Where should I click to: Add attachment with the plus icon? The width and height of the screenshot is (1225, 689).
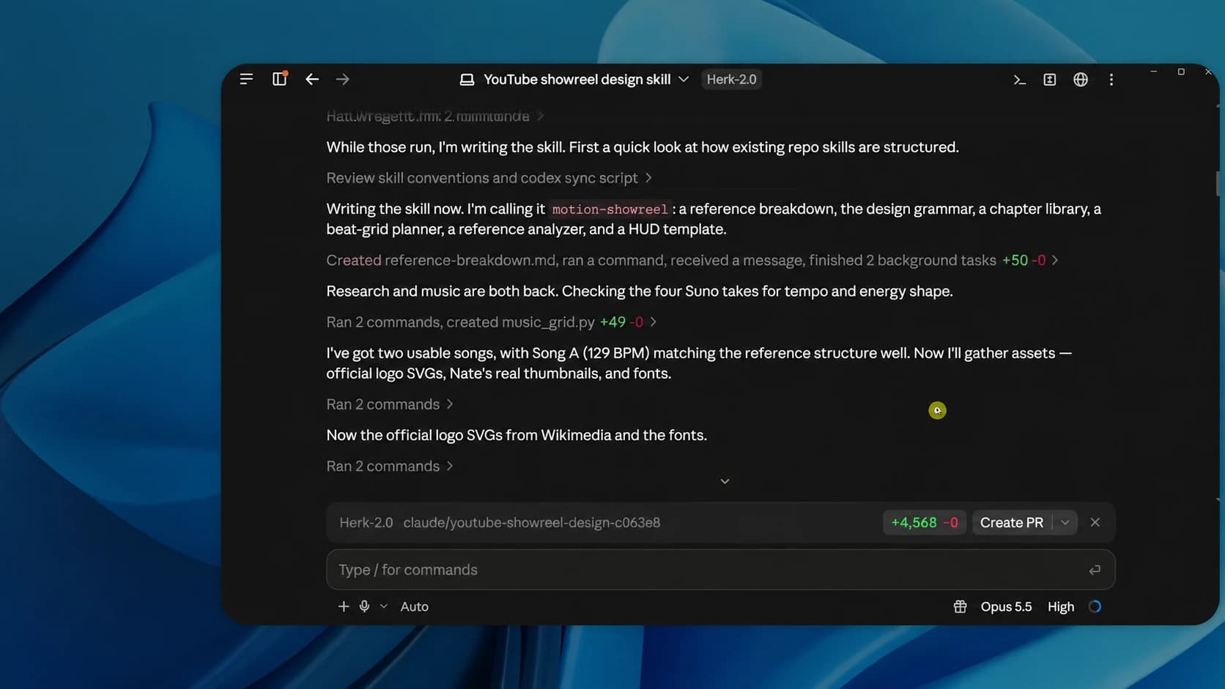pyautogui.click(x=344, y=606)
